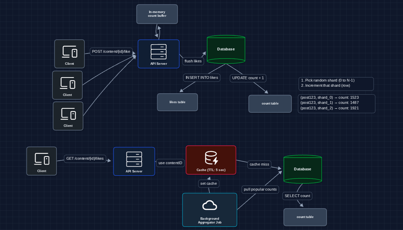Click the pull popular counts label
Screen dimensions: 403x230
click(x=260, y=189)
